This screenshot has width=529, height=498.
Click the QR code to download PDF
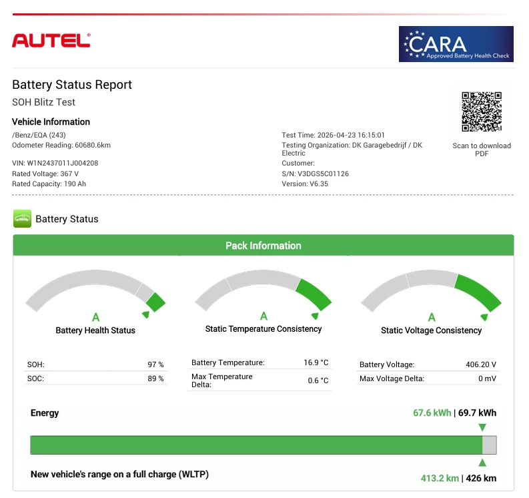[481, 112]
